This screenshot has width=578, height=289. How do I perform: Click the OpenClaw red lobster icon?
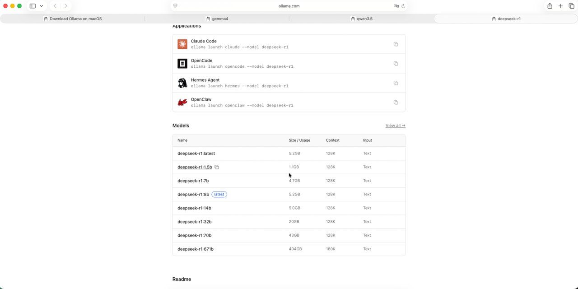pos(182,103)
